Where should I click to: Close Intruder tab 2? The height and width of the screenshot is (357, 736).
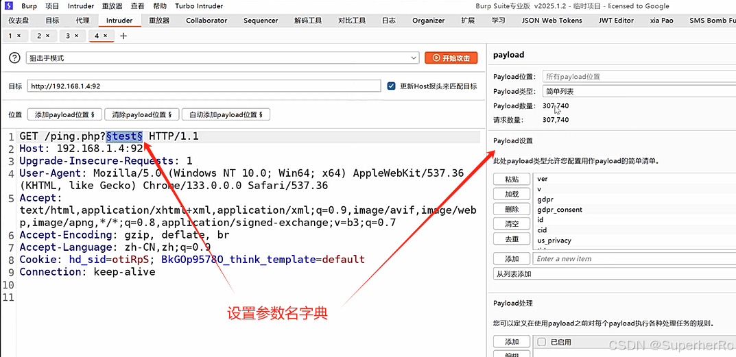coord(47,36)
